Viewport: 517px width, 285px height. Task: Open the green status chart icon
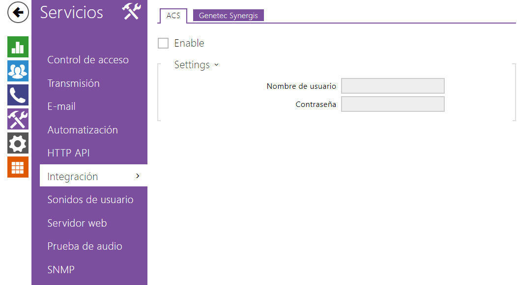(18, 47)
